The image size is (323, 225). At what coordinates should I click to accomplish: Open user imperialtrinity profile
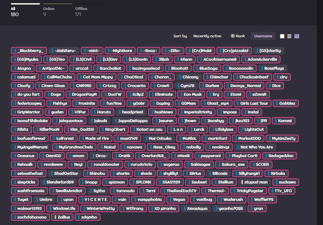[x=196, y=112]
